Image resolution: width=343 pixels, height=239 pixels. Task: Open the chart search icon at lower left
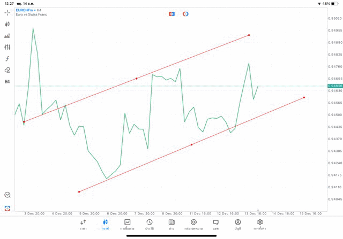coord(8,195)
